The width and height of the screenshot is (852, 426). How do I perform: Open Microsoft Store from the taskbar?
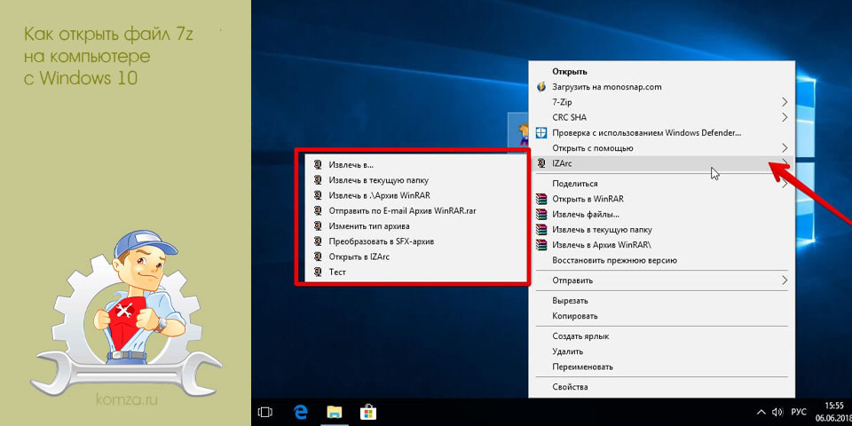click(367, 412)
